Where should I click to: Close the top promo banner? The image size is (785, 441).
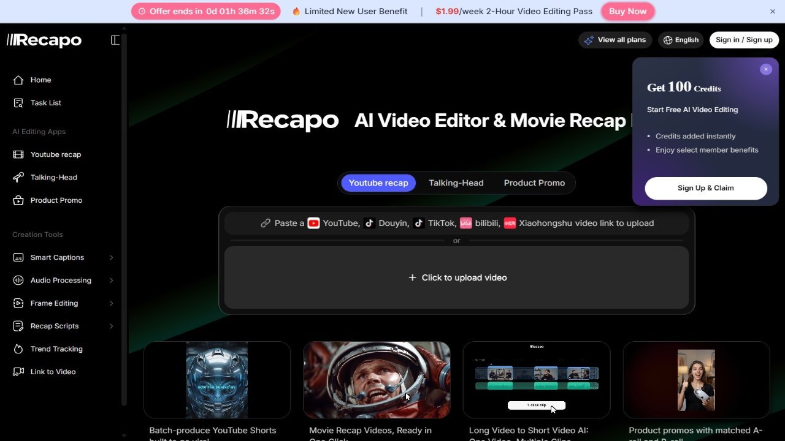pos(773,11)
